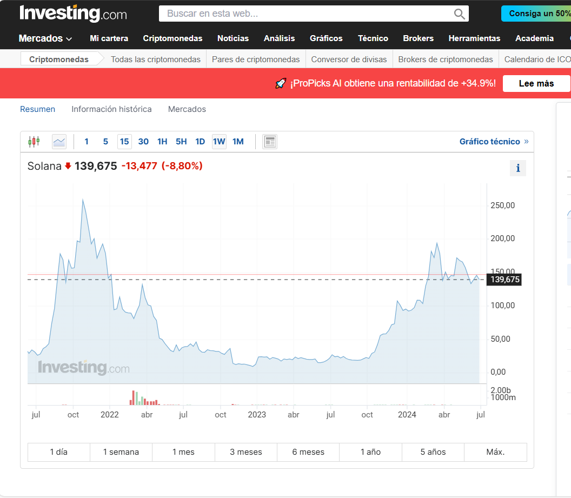Select the '1 día' time range
Image resolution: width=571 pixels, height=498 pixels.
59,452
